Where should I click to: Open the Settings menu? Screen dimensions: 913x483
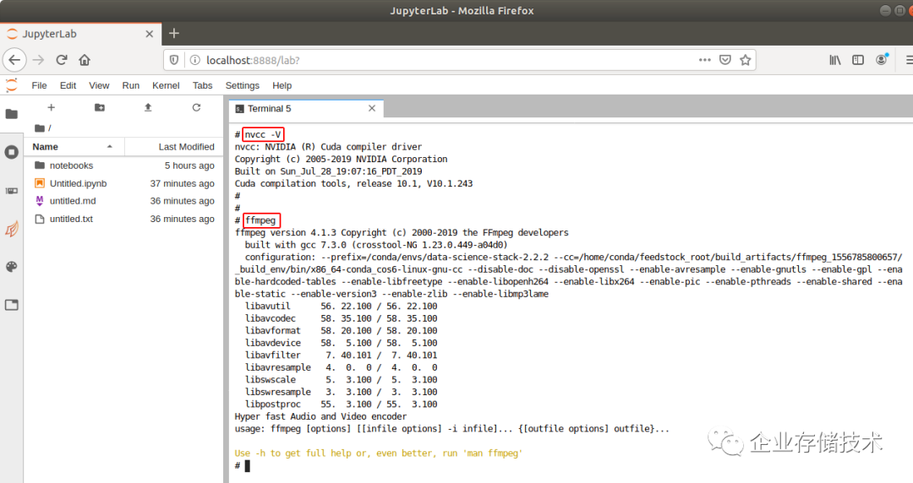(x=243, y=85)
